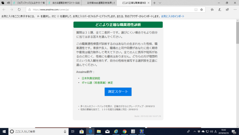
Task: Add page to favorites with star icon
Action: (202, 10)
